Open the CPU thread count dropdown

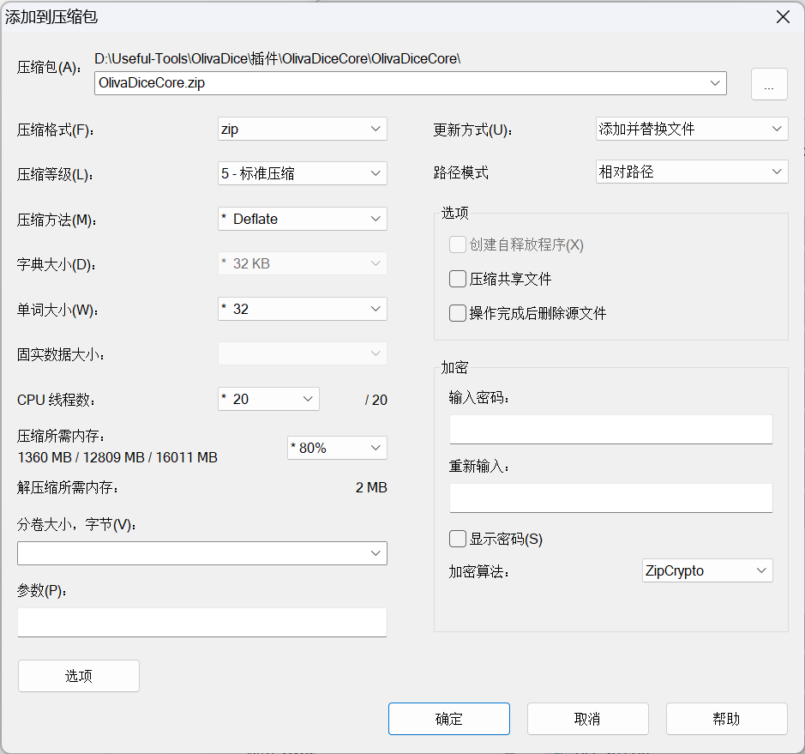(x=268, y=399)
